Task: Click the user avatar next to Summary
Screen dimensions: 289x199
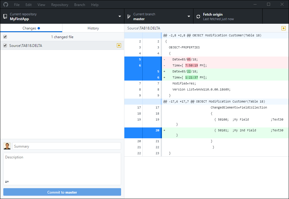Action: click(x=7, y=146)
